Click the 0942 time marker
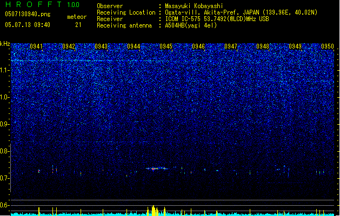The image size is (340, 216). point(69,46)
